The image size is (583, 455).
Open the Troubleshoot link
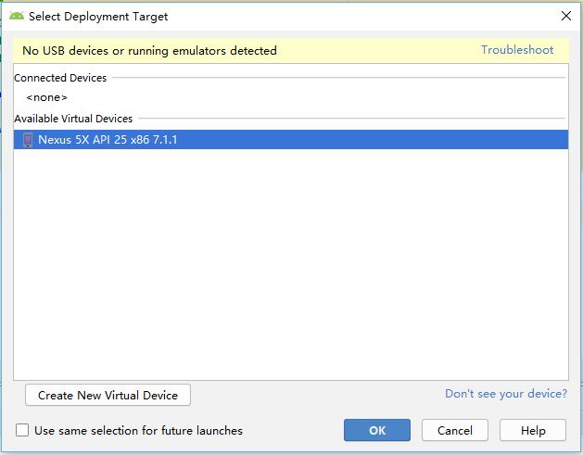(x=517, y=50)
